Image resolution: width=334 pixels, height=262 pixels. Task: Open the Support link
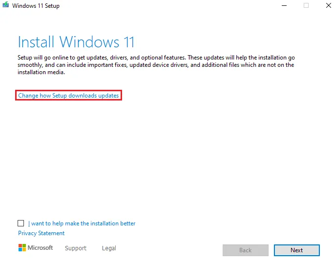(76, 248)
